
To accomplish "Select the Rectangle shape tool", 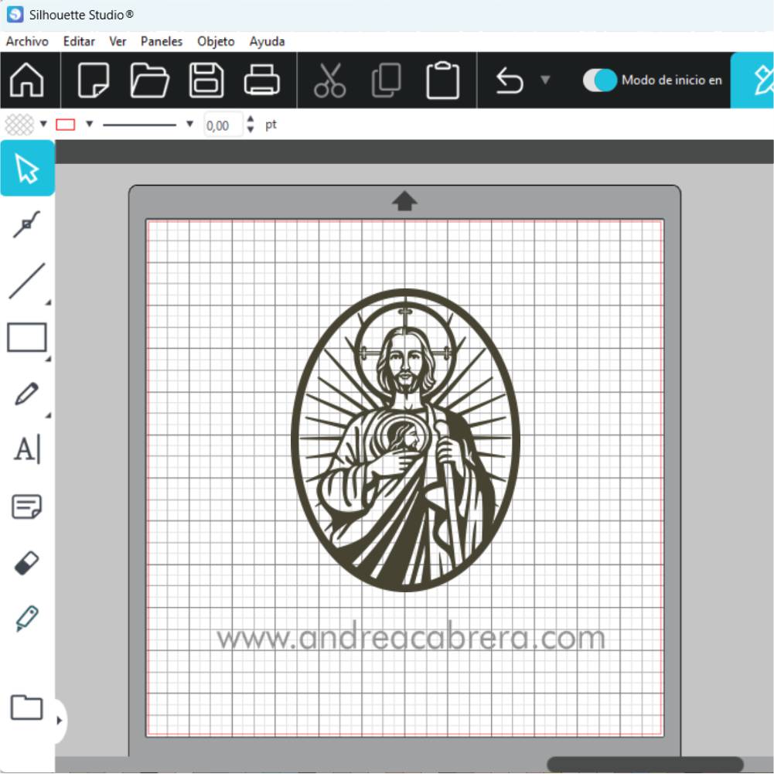I will 27,338.
